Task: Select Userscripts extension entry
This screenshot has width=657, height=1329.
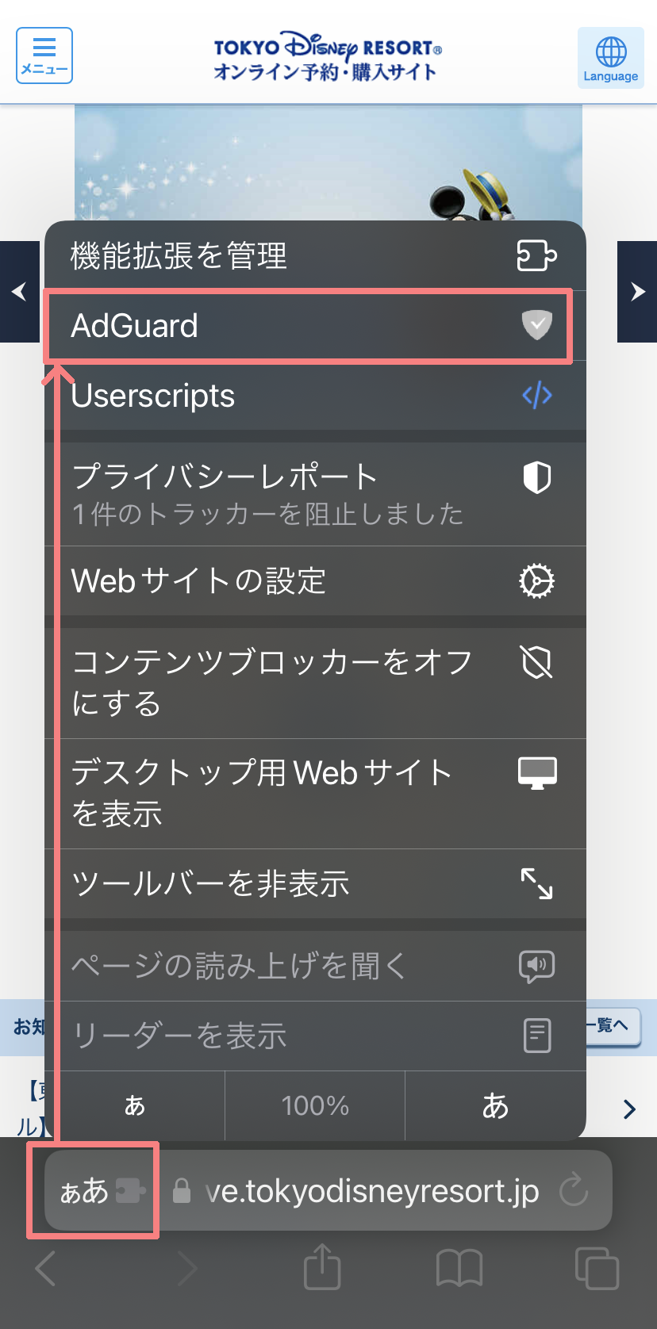Action: click(x=315, y=396)
